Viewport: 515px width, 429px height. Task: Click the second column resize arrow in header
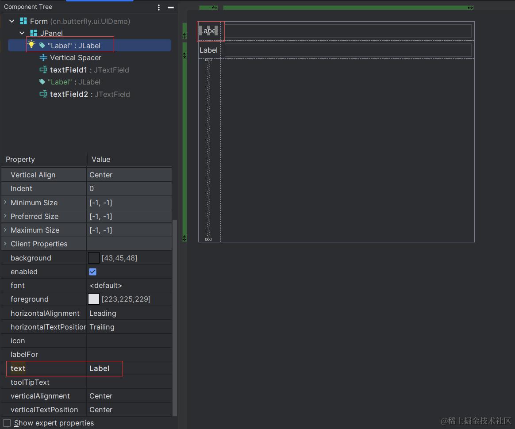[470, 8]
